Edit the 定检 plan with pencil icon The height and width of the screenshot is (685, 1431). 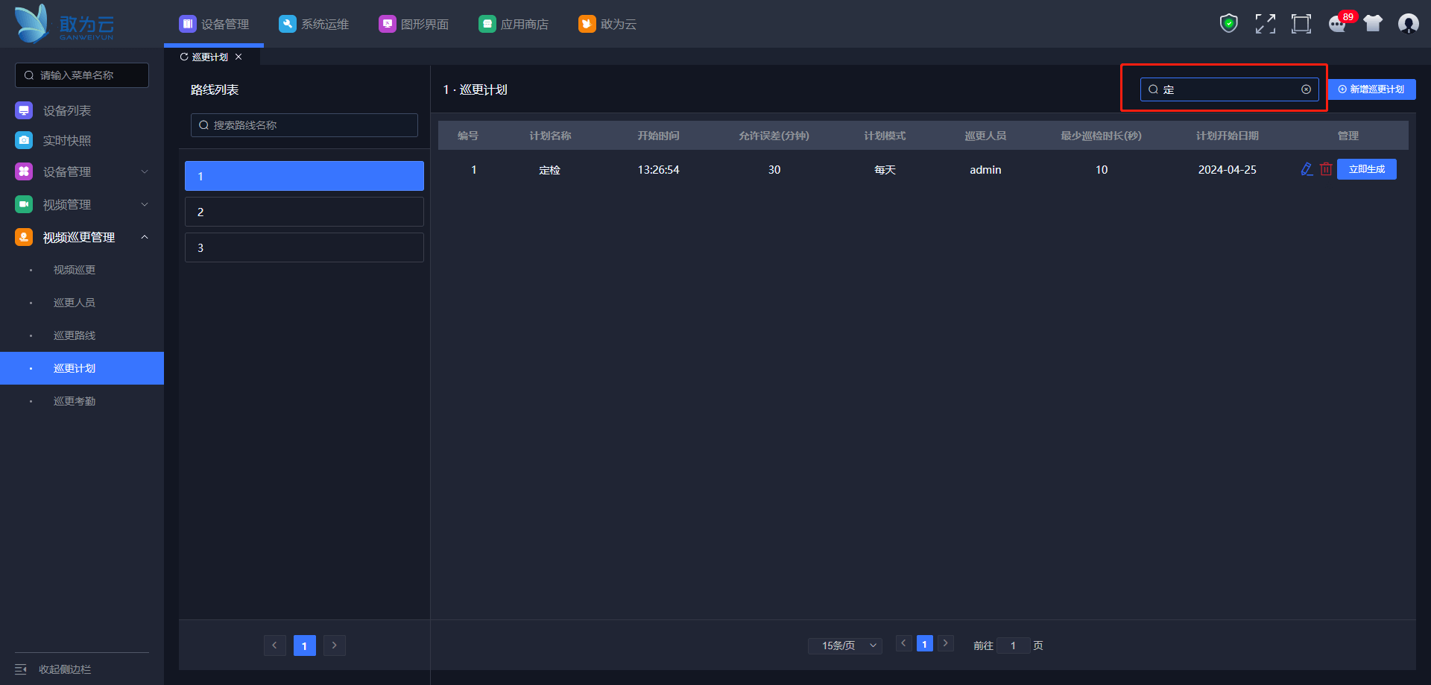tap(1307, 169)
